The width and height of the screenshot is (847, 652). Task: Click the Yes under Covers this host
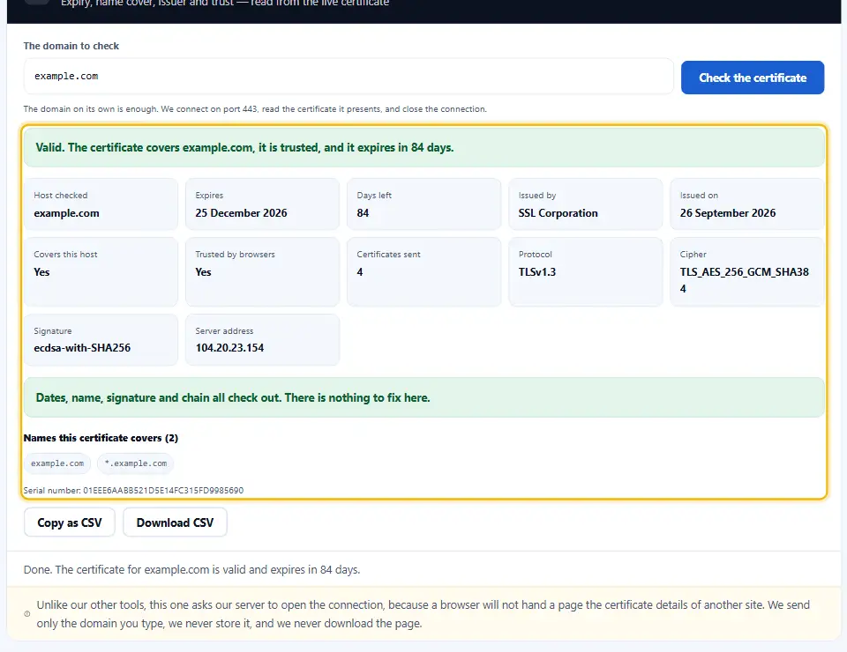(41, 271)
